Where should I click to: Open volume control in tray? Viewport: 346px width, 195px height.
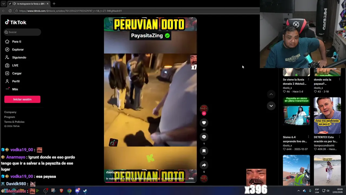[x=328, y=191]
